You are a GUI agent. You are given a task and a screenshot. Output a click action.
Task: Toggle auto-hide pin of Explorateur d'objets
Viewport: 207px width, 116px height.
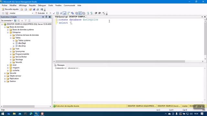46,17
